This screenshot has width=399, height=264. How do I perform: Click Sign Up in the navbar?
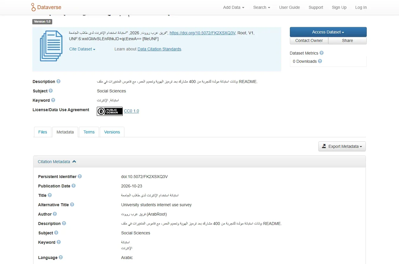click(339, 7)
